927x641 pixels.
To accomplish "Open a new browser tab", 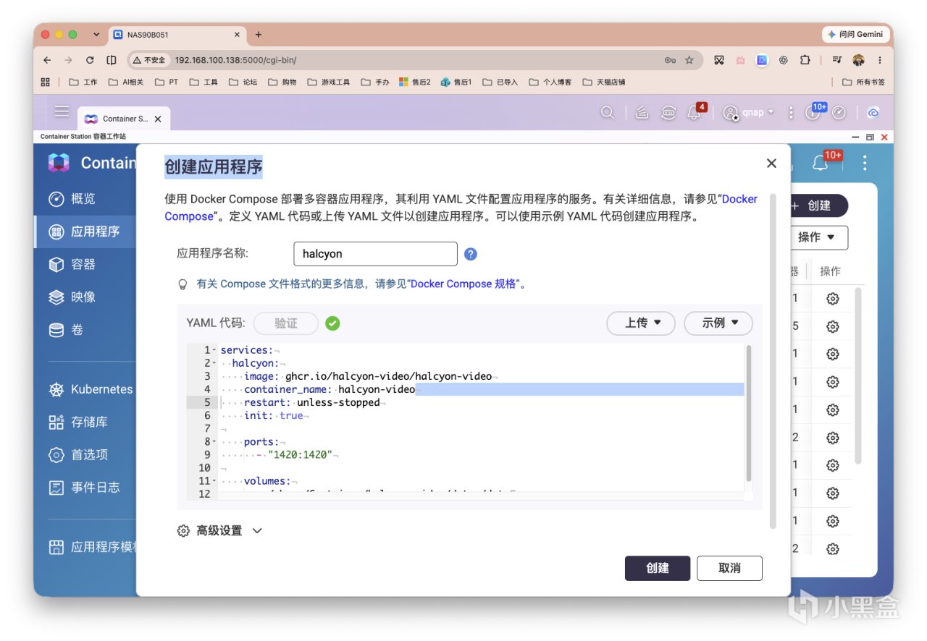I will pyautogui.click(x=258, y=35).
